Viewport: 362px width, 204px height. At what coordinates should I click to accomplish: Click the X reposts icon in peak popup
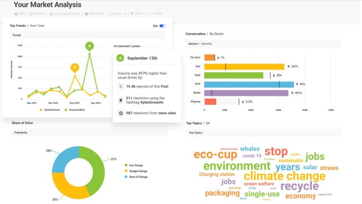click(120, 86)
